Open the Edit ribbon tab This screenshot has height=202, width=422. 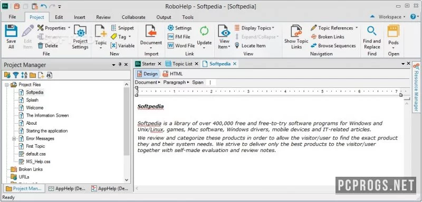(x=59, y=17)
